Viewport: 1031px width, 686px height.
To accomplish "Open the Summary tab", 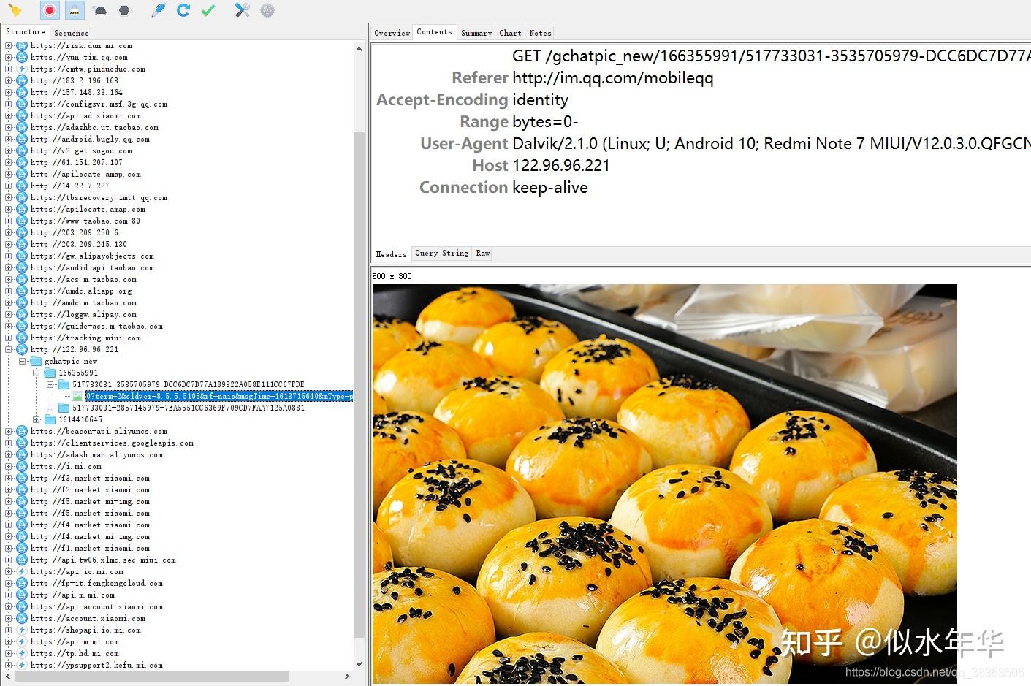I will pyautogui.click(x=476, y=33).
